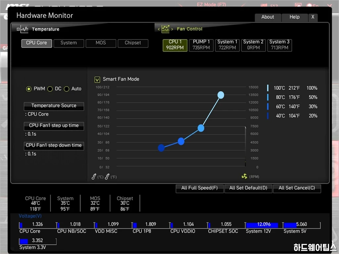Select the System 3 fan tab

279,45
